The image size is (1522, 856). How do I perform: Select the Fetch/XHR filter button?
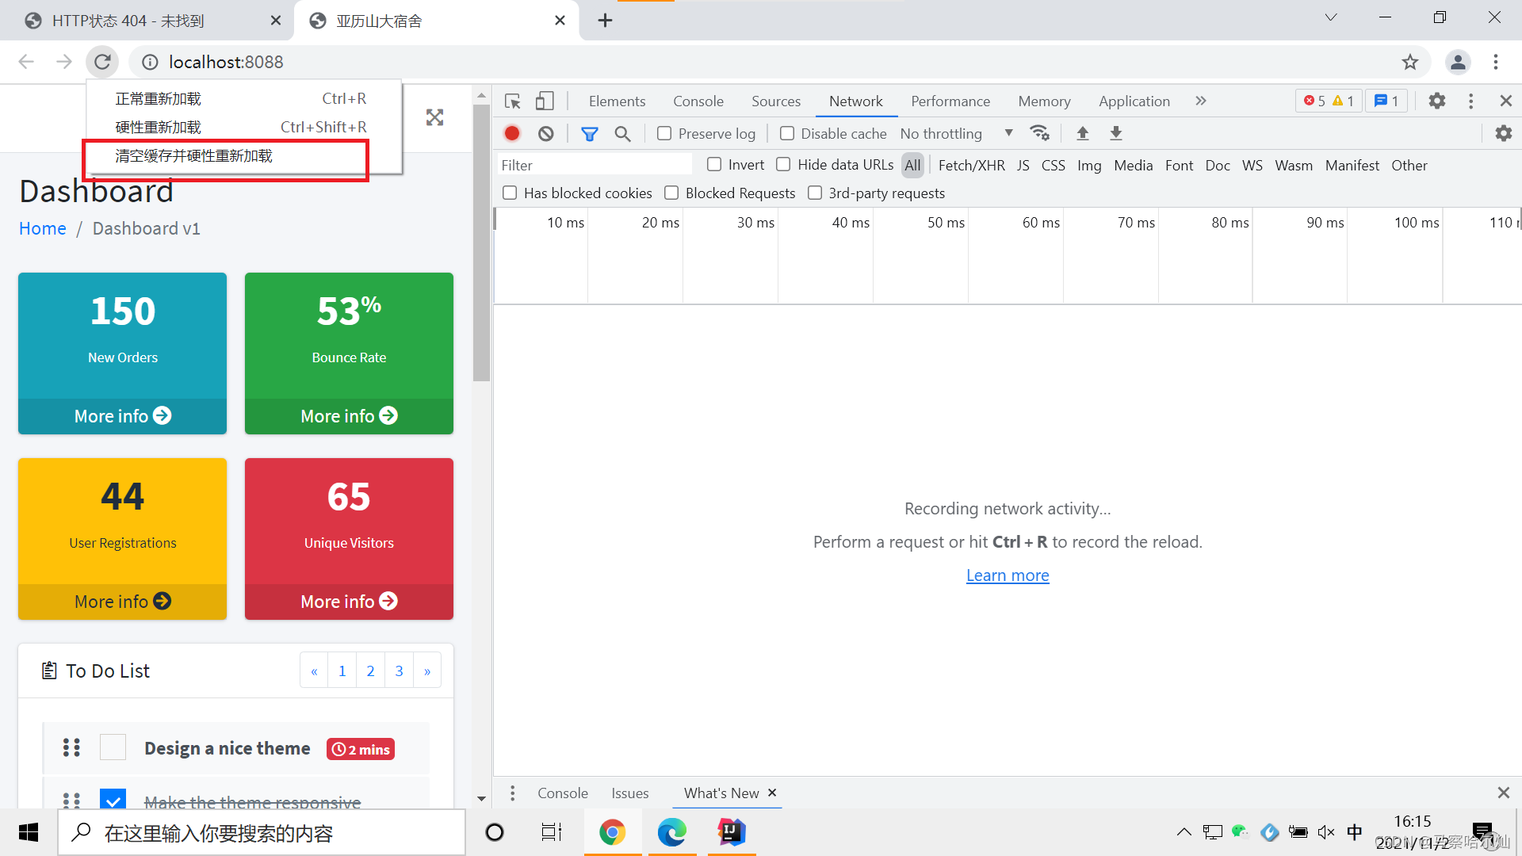coord(970,165)
